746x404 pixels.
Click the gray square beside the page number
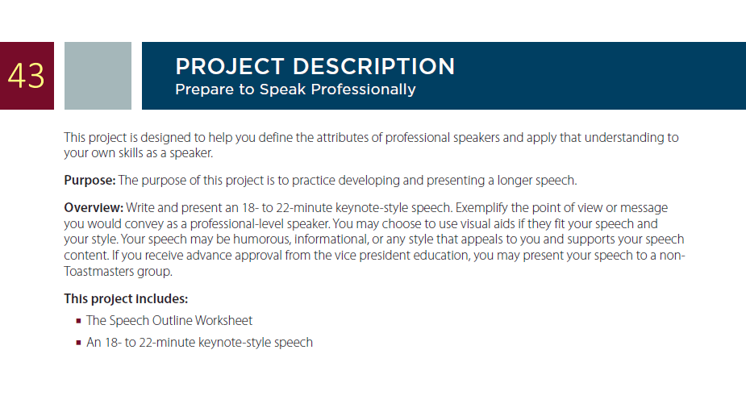click(x=98, y=76)
